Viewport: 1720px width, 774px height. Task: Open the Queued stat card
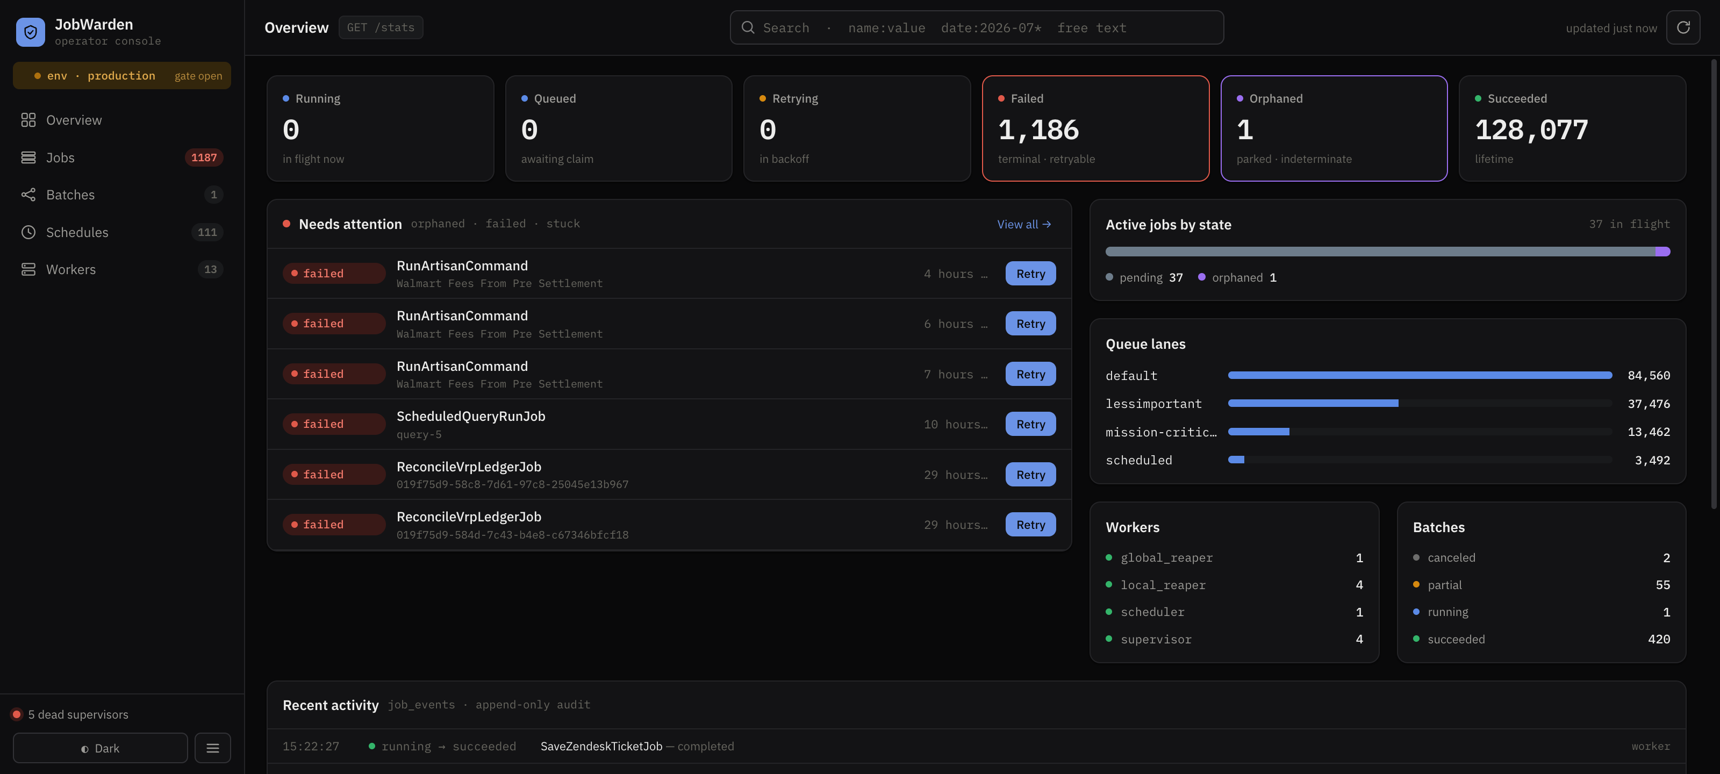click(618, 128)
